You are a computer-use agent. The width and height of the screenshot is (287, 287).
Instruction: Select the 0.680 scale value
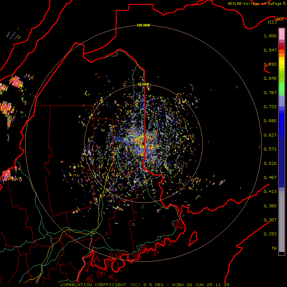click(x=270, y=121)
